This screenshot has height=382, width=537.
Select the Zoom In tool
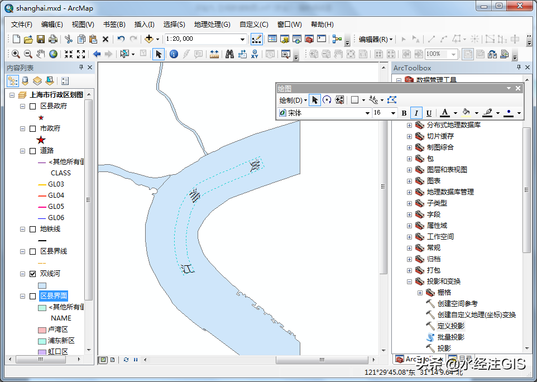click(x=16, y=54)
